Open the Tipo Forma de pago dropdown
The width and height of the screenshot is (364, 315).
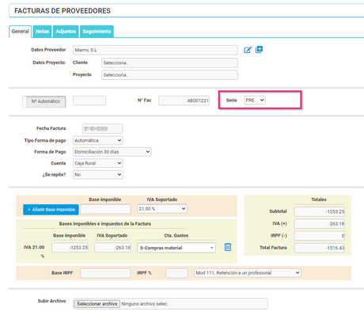tap(98, 140)
